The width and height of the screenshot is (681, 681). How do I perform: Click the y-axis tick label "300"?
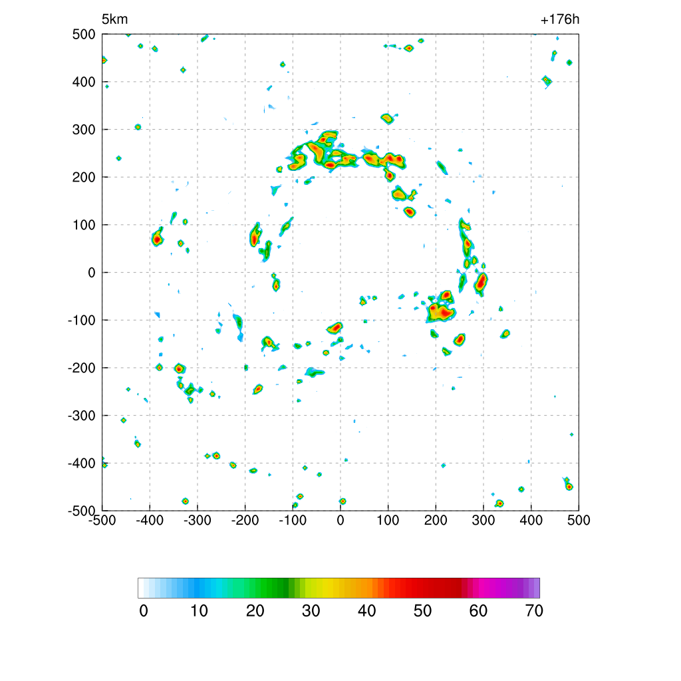point(84,130)
